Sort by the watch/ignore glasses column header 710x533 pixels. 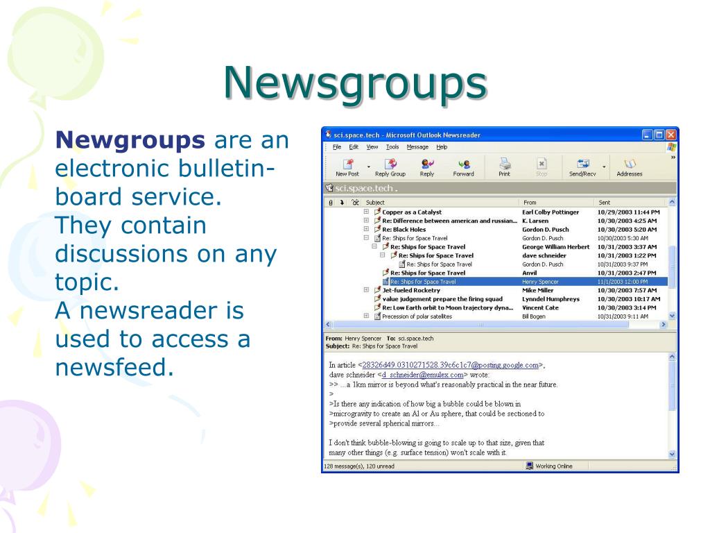[356, 203]
